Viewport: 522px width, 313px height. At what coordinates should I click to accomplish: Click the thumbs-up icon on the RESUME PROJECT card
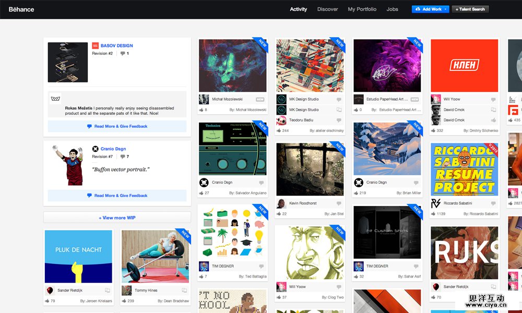pos(433,213)
